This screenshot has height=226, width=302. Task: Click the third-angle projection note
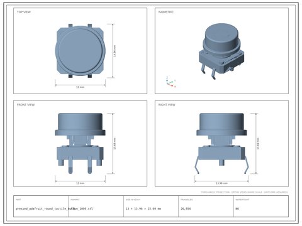(x=244, y=192)
